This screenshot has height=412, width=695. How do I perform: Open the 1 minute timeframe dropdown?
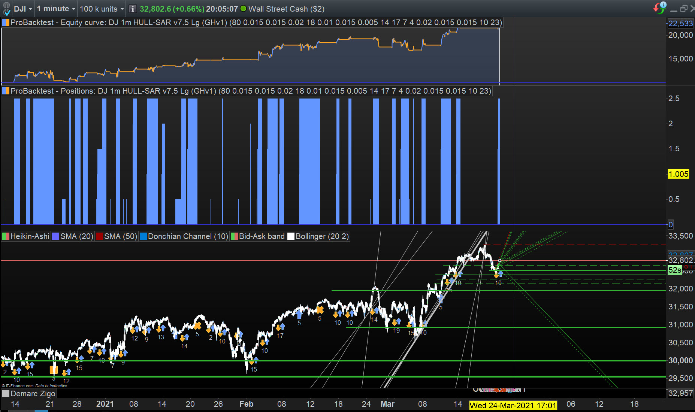point(56,9)
